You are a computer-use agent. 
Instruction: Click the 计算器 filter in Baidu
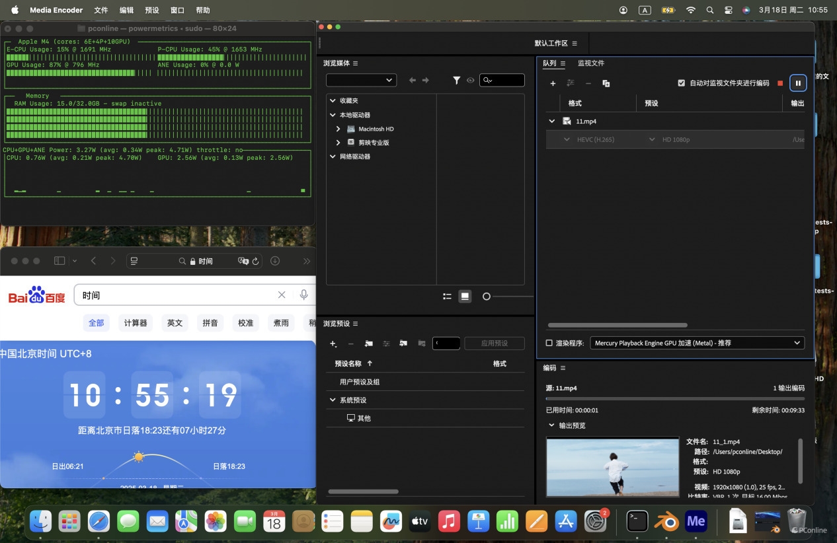[135, 323]
